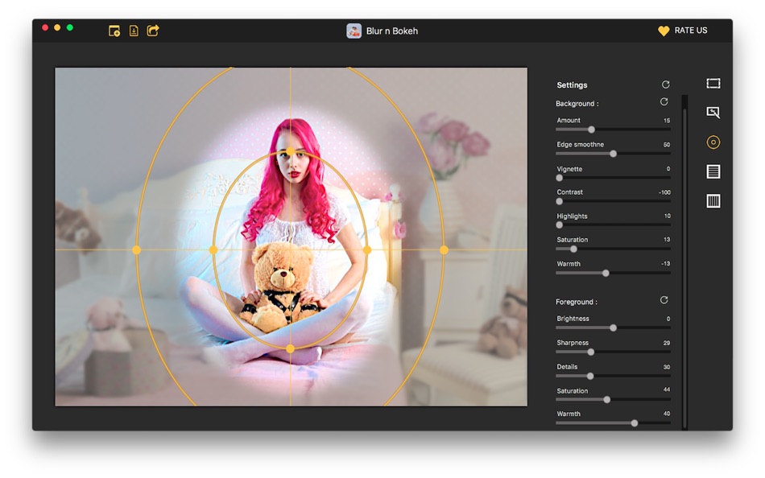765x478 pixels.
Task: Save the edited photo
Action: 133,30
